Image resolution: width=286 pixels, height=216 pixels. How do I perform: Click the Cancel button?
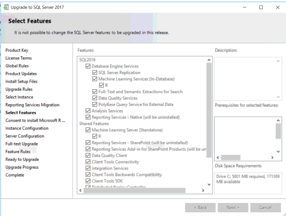coord(266,207)
